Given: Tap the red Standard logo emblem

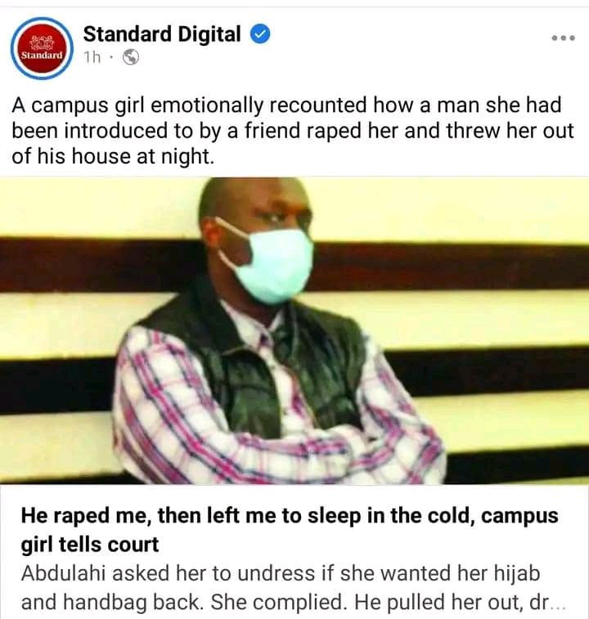Looking at the screenshot, I should tap(42, 48).
